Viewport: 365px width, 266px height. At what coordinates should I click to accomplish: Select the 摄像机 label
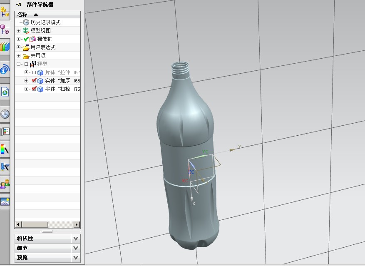click(x=45, y=39)
